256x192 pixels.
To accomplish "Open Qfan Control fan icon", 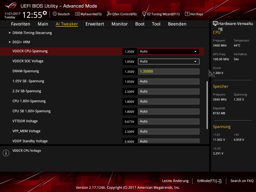I will pyautogui.click(x=109, y=14).
